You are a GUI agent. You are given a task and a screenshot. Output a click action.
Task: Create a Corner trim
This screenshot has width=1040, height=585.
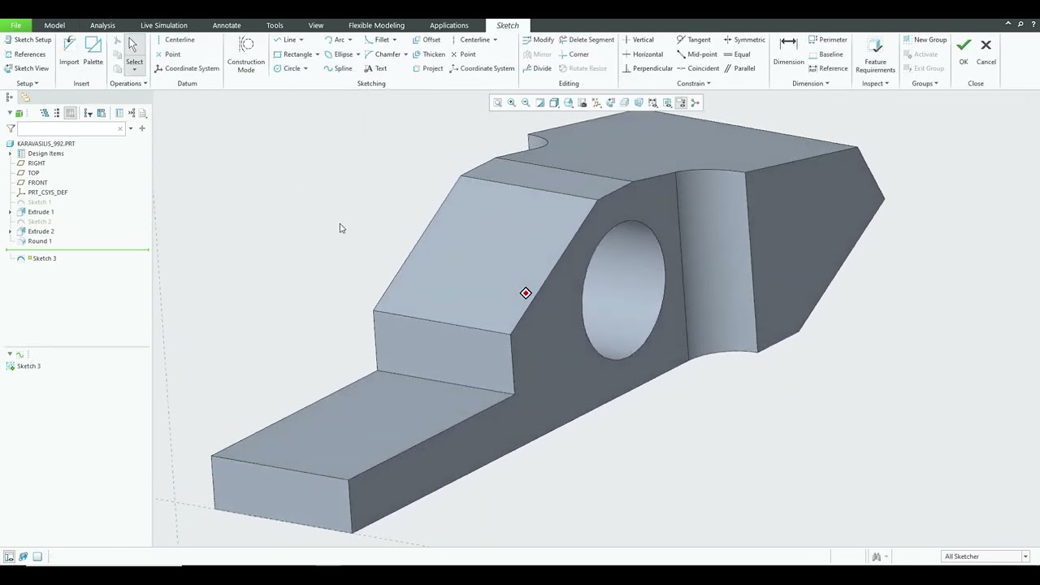coord(574,54)
